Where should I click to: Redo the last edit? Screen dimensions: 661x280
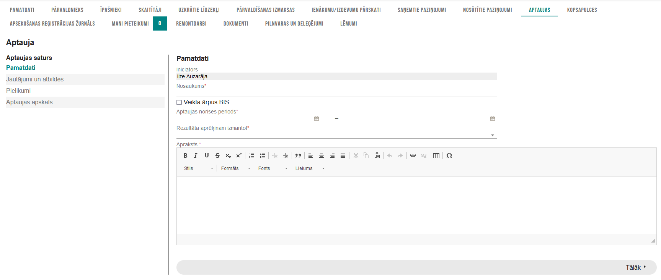pos(400,155)
